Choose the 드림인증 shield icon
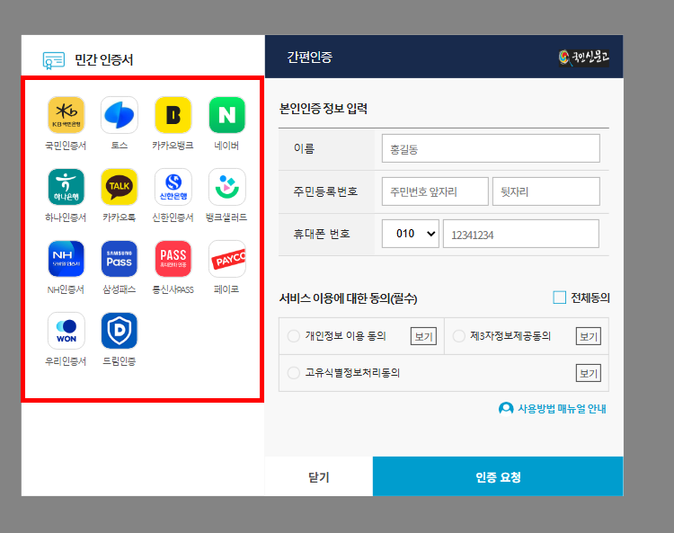This screenshot has height=533, width=674. point(119,330)
